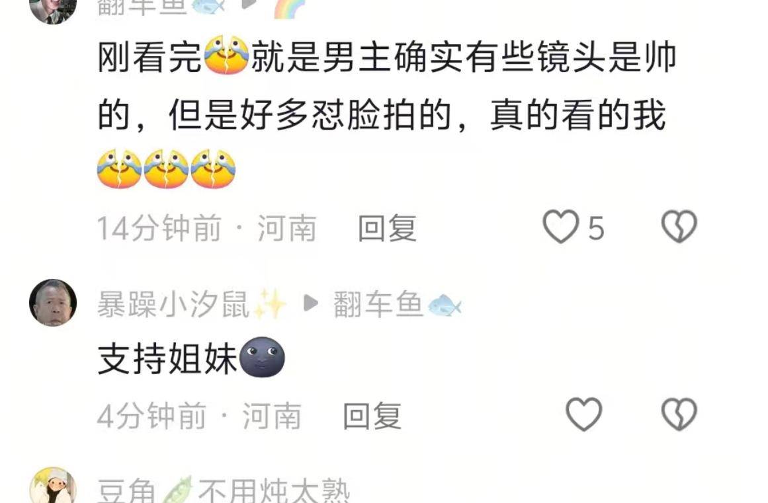Like the 支持姐妹 reply
The height and width of the screenshot is (503, 768).
584,414
